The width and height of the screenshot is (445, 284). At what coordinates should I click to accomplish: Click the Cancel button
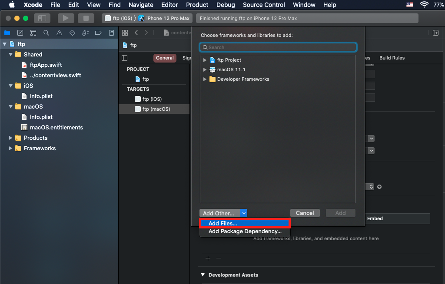click(x=305, y=213)
